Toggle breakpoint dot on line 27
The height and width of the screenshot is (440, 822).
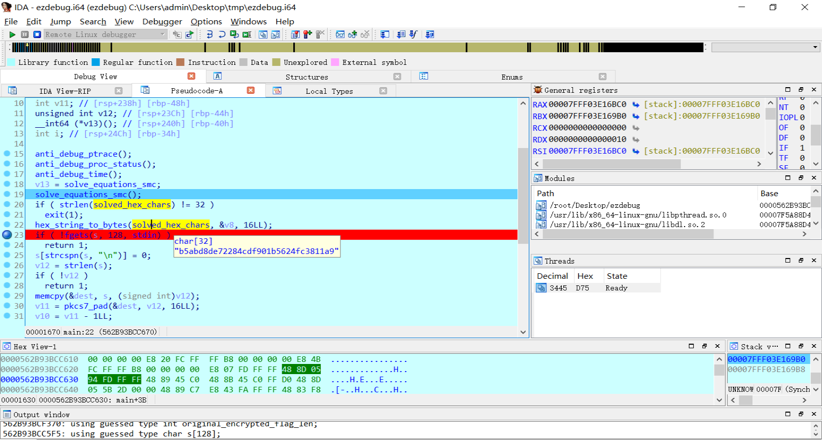(x=7, y=275)
